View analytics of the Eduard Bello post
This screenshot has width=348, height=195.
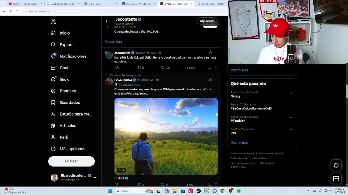click(187, 67)
